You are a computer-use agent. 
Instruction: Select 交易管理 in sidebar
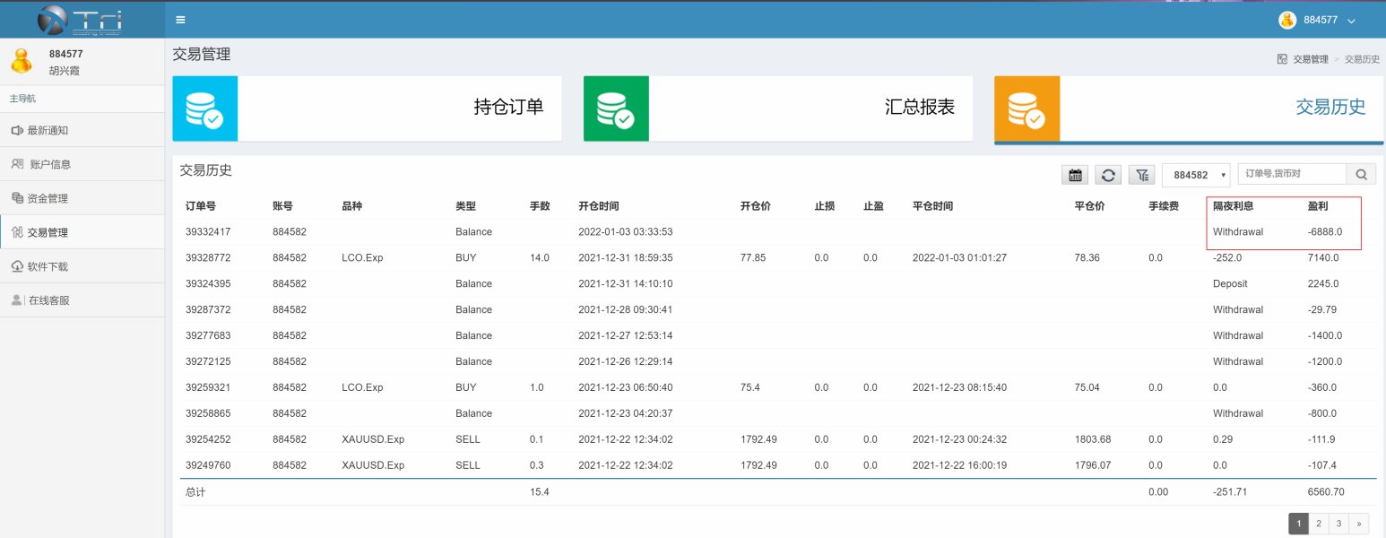pos(82,232)
